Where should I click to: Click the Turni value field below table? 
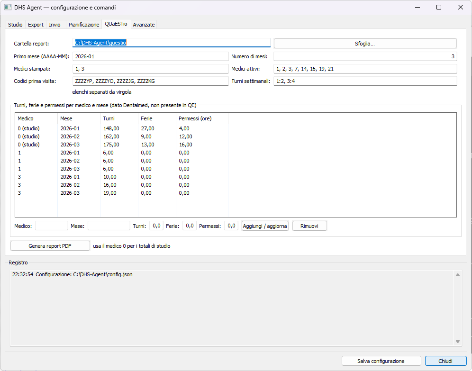pos(156,226)
